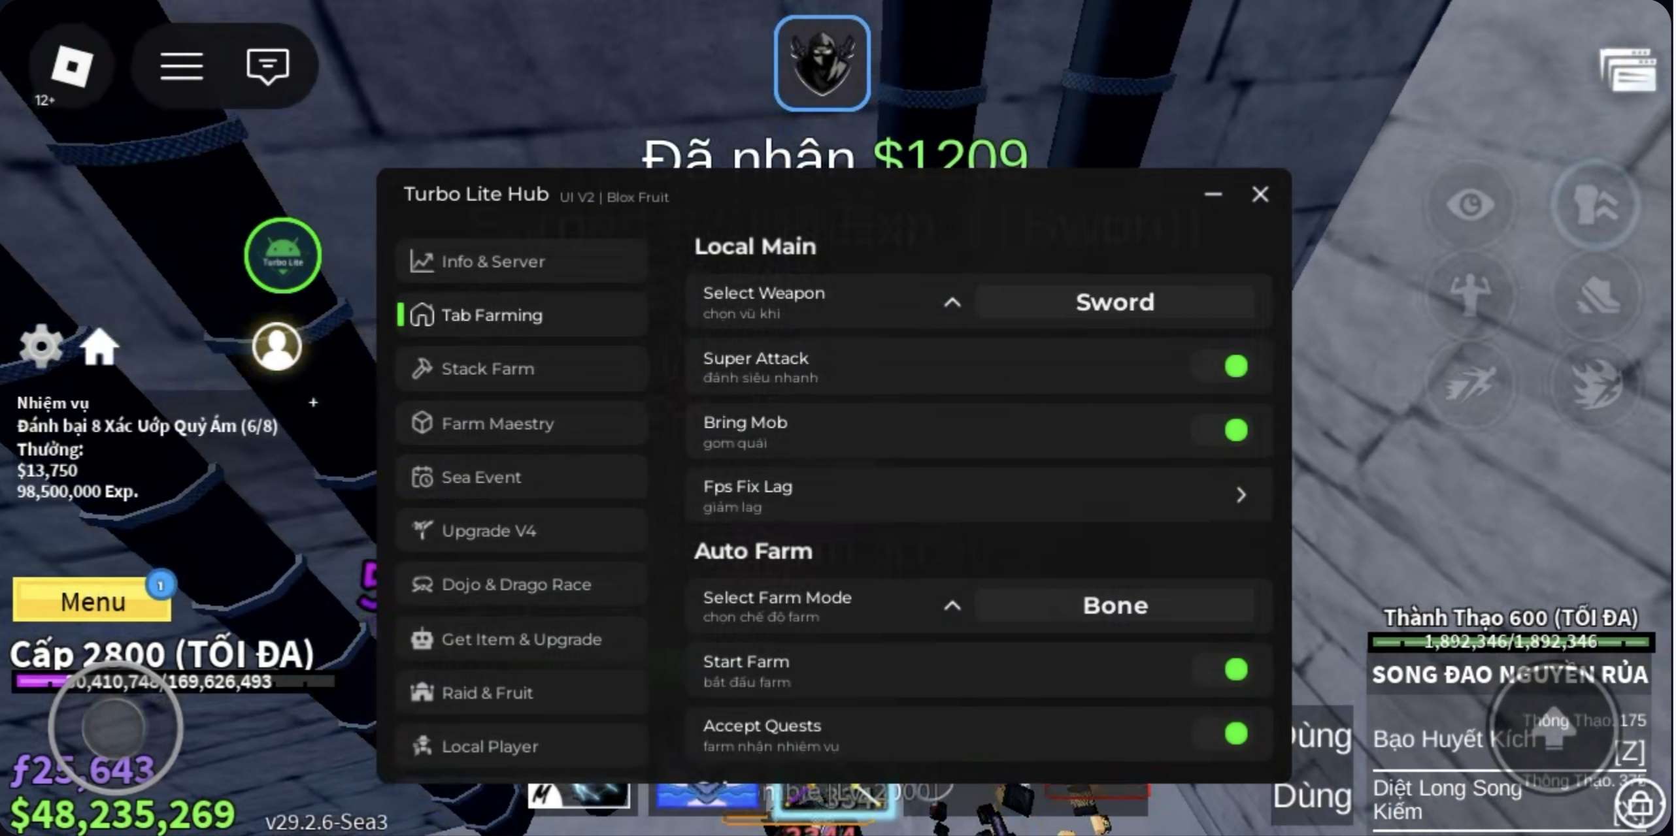Open the gear settings icon
Image resolution: width=1676 pixels, height=836 pixels.
pos(41,346)
